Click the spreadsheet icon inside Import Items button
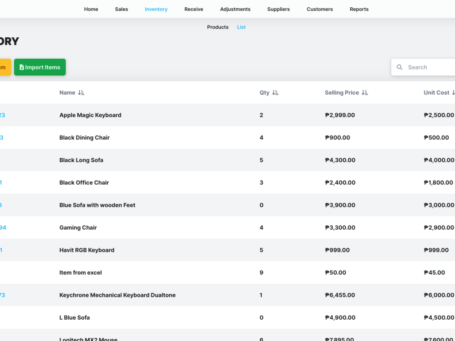 tap(22, 67)
